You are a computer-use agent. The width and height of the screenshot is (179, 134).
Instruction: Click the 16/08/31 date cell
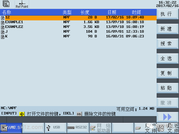[x=115, y=36]
